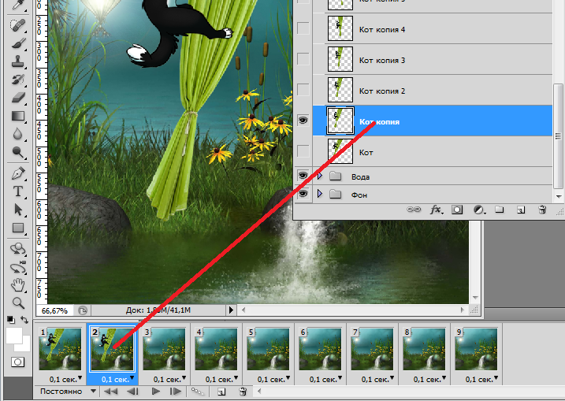
Task: Toggle Quick Mask mode button
Action: (17, 362)
